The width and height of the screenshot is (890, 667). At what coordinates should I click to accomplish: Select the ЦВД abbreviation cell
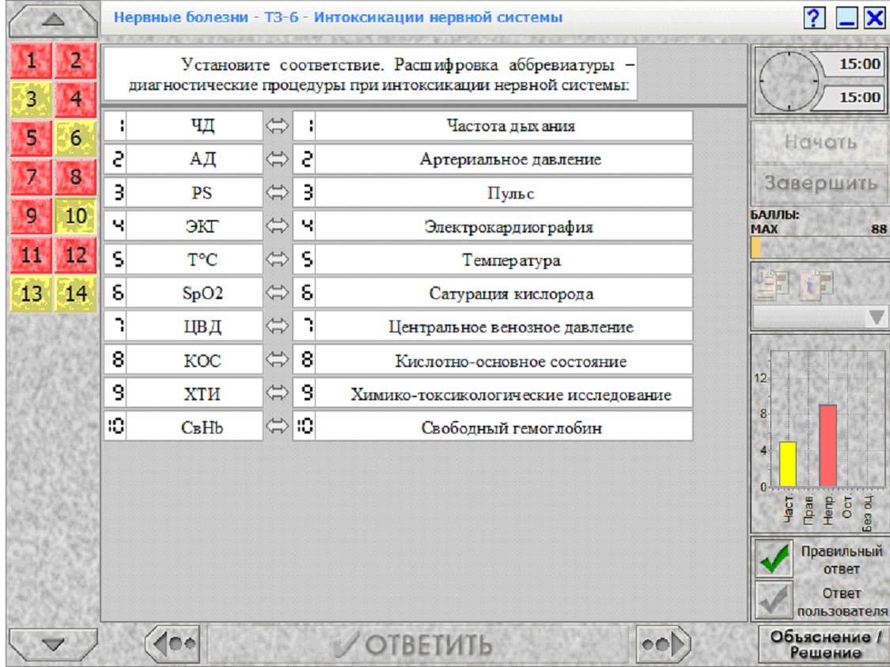click(195, 327)
